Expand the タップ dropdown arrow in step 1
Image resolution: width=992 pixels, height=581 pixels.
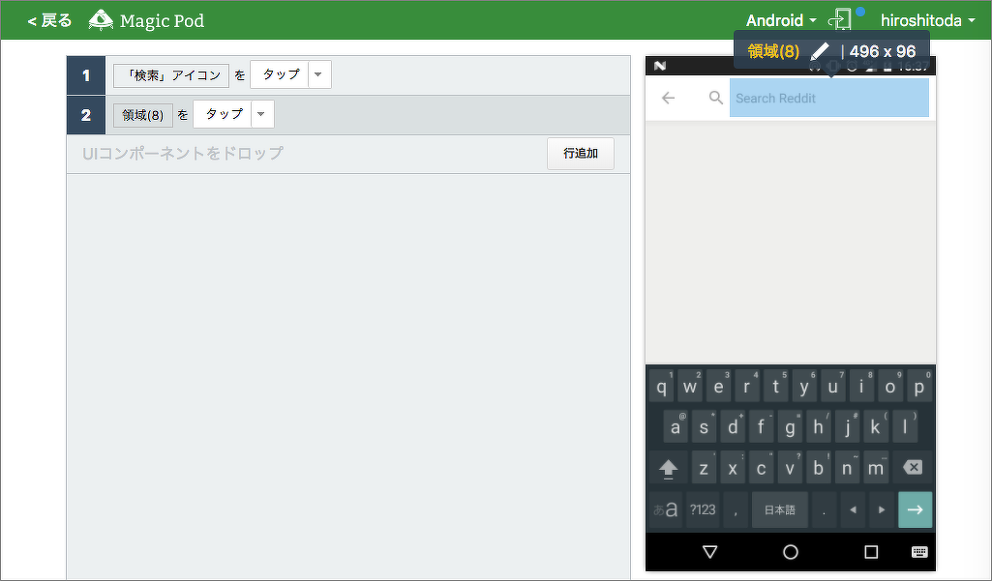(x=319, y=74)
